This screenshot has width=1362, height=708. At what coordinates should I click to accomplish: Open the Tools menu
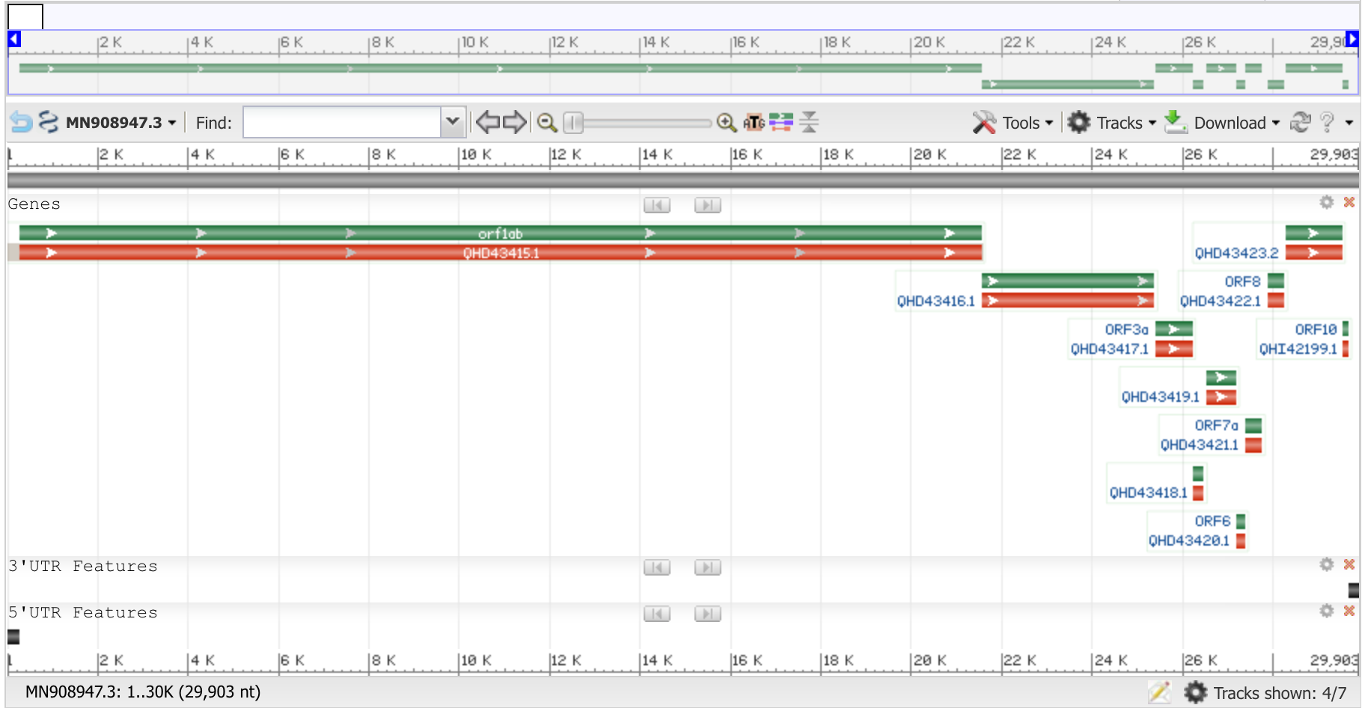1027,123
